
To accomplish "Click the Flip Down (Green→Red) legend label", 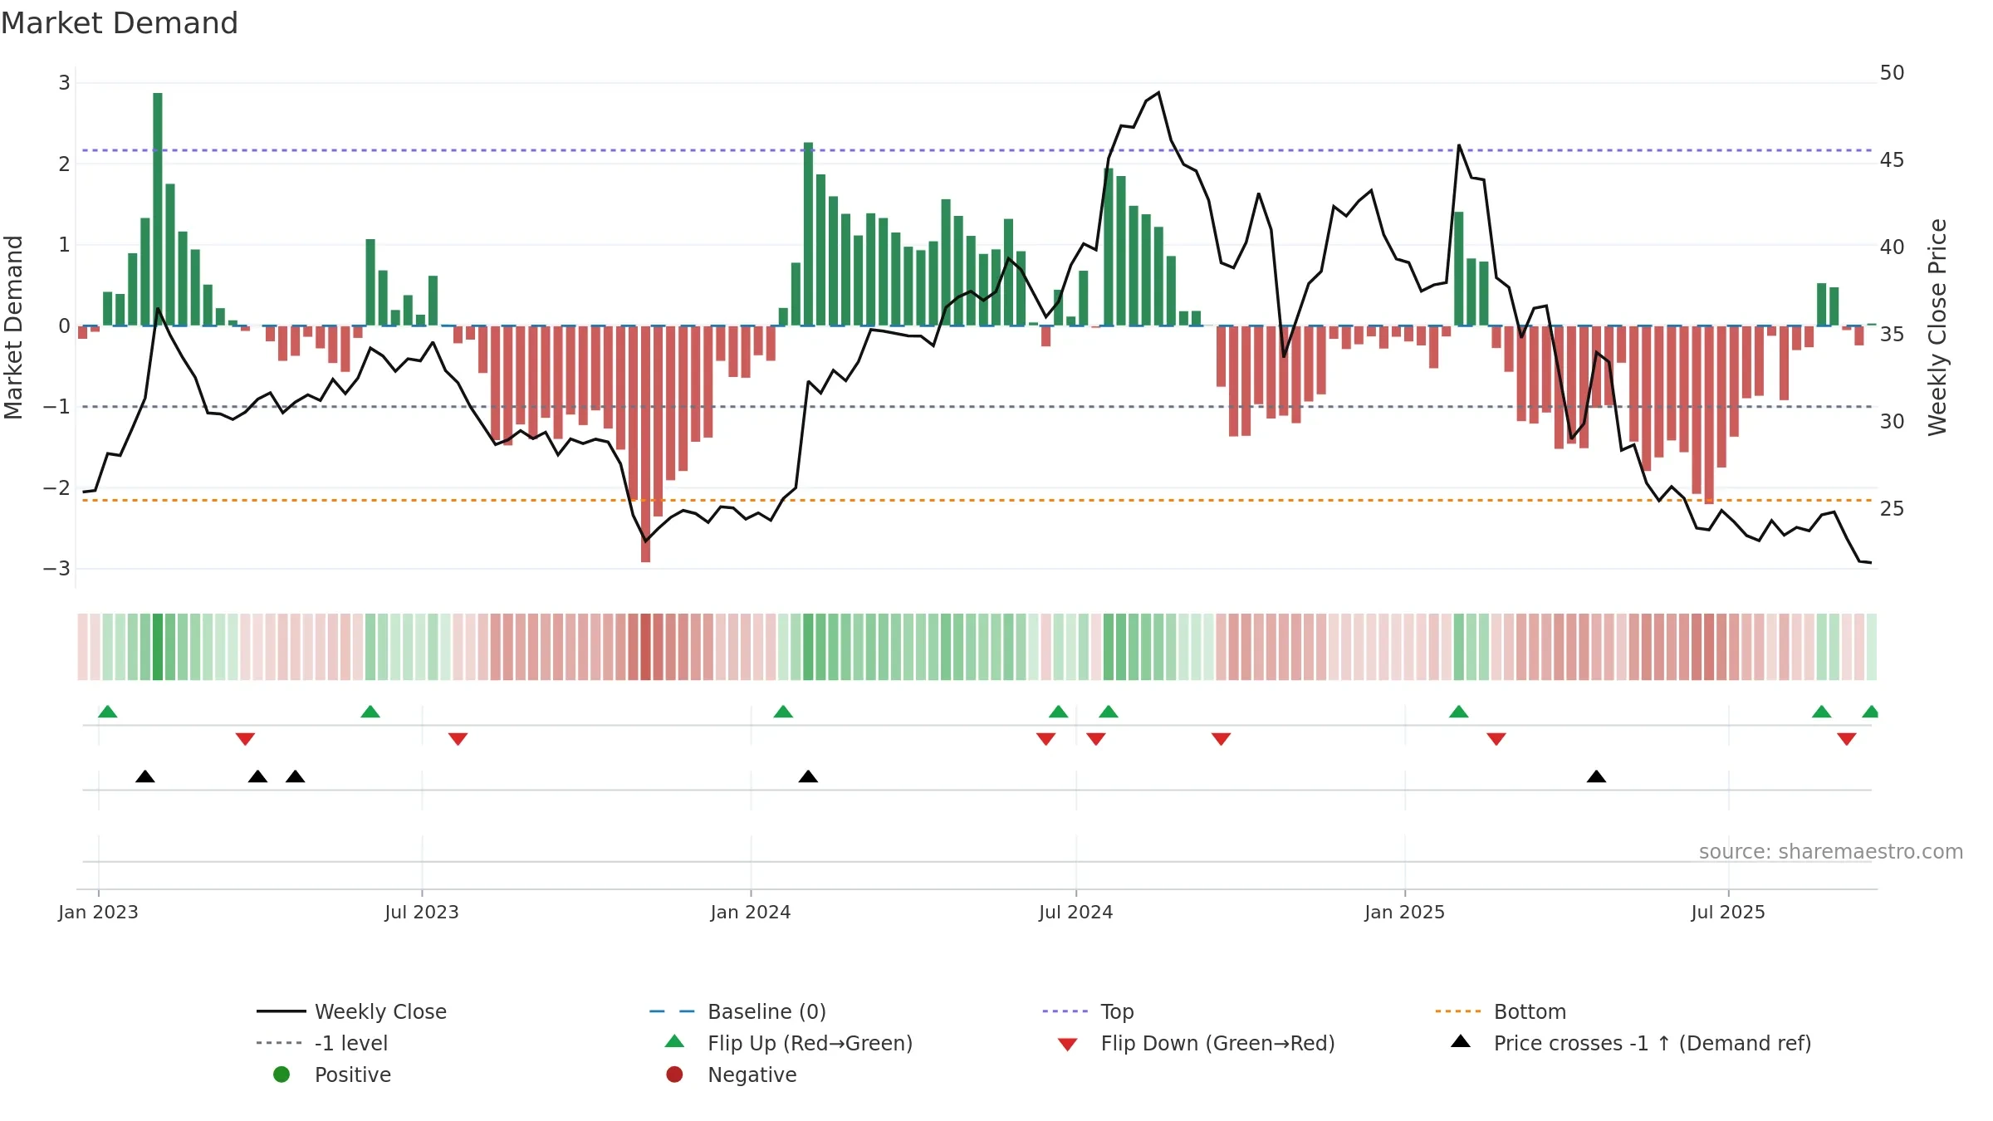I will (x=1217, y=1043).
